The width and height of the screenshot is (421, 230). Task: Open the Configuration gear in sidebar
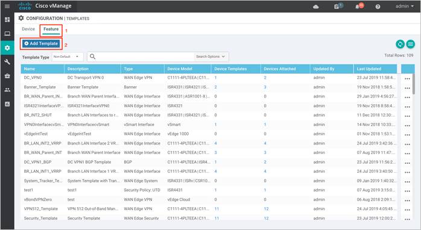[7, 48]
